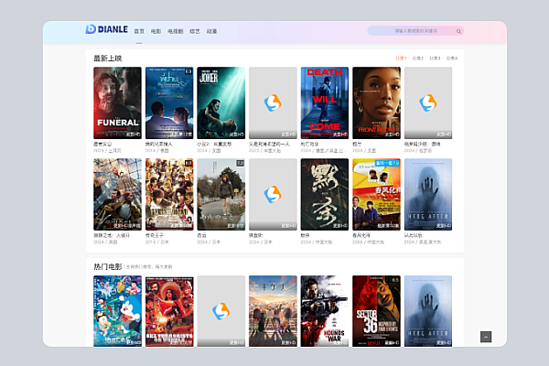Screen dimensions: 549x366
Task: Open the 动漫 navigation tab
Action: [211, 31]
